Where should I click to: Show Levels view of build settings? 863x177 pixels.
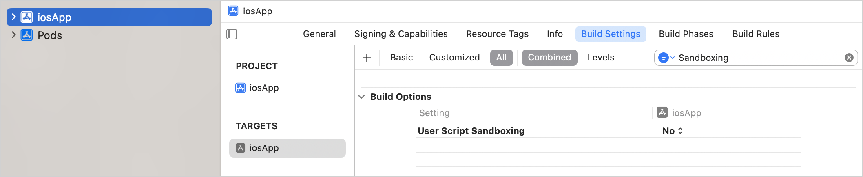pos(601,58)
